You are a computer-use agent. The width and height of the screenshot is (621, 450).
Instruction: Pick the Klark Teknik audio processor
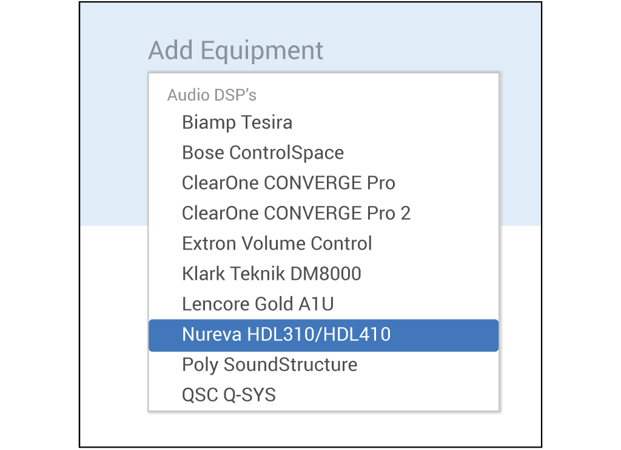(271, 274)
